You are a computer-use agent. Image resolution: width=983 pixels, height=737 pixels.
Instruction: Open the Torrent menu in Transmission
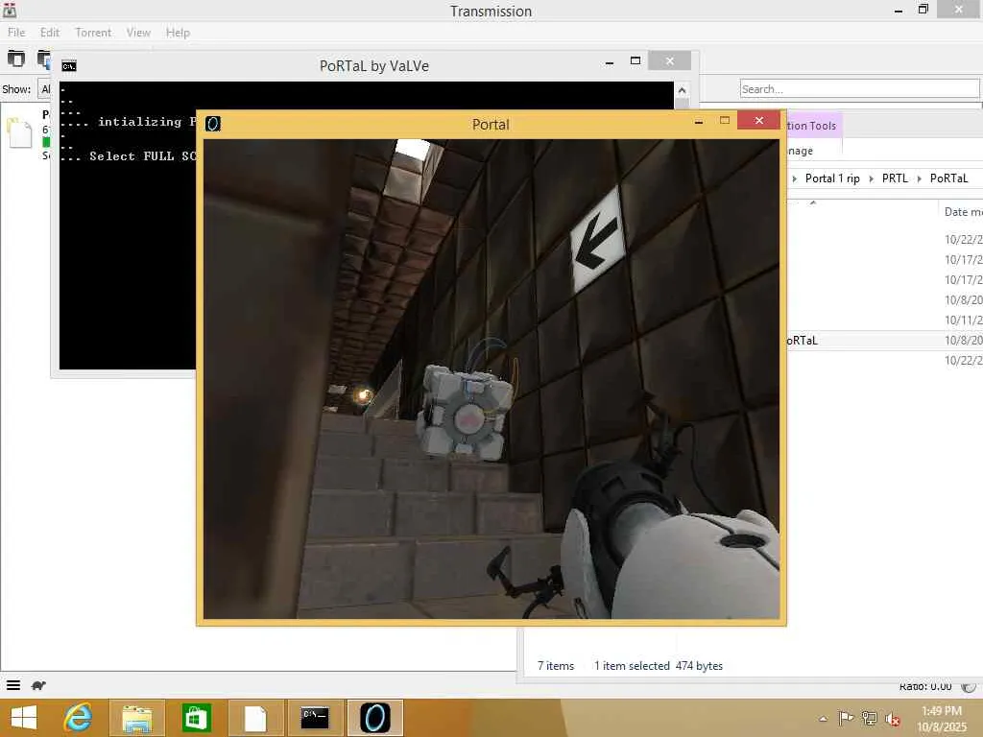point(93,33)
